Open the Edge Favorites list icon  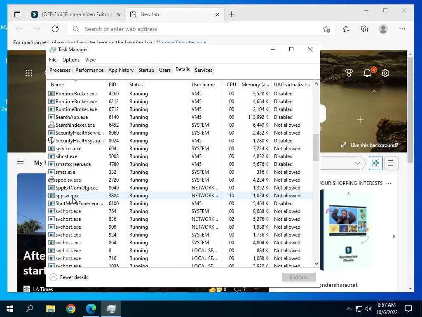346,29
